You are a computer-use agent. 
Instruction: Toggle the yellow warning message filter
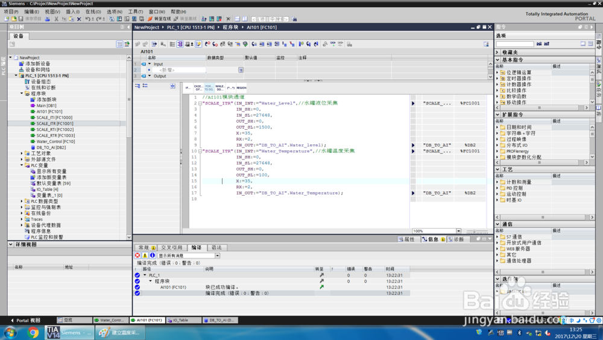pyautogui.click(x=145, y=255)
